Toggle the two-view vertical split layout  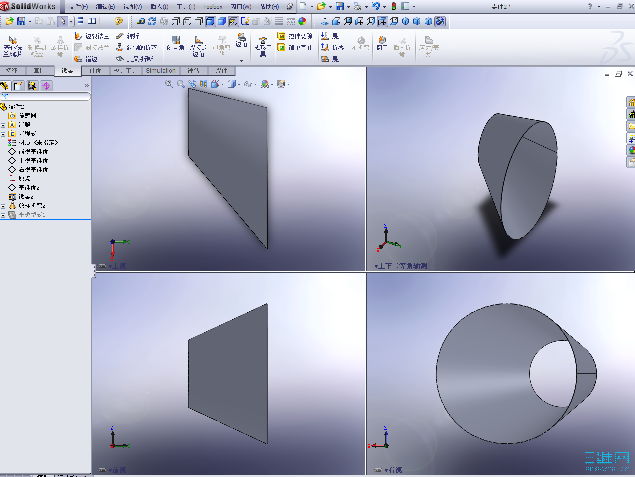[92, 21]
